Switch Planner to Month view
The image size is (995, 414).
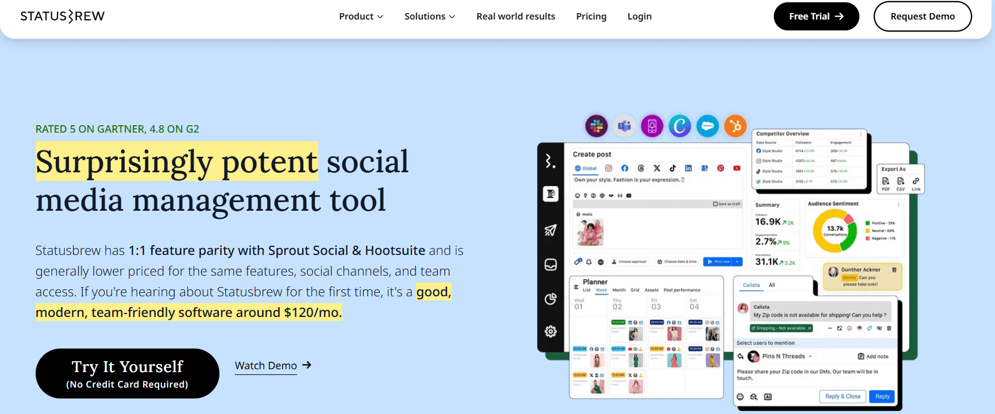(619, 290)
